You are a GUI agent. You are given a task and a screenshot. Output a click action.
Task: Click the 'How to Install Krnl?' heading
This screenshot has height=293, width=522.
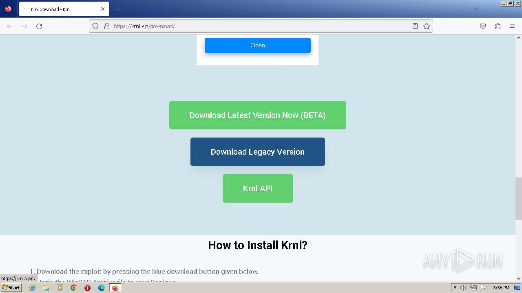[x=258, y=245]
